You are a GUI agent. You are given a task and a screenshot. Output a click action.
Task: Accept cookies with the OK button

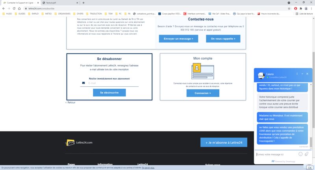pyautogui.click(x=309, y=168)
